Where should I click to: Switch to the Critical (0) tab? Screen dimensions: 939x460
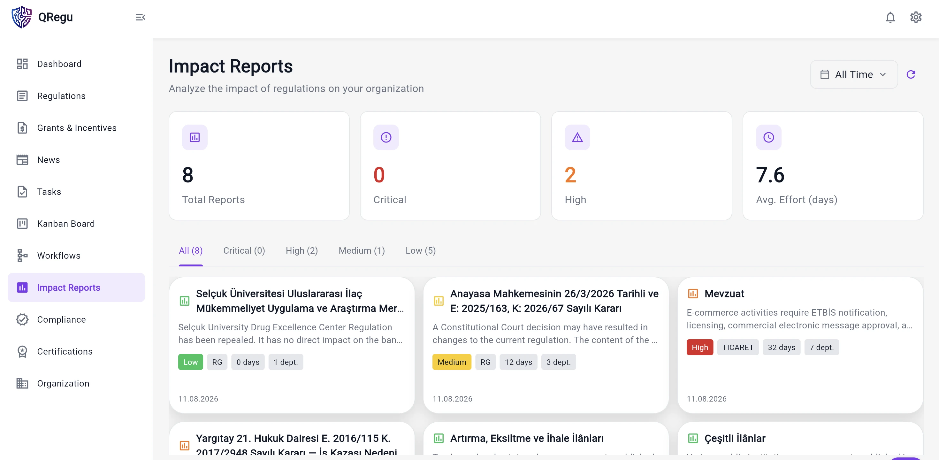(x=244, y=250)
